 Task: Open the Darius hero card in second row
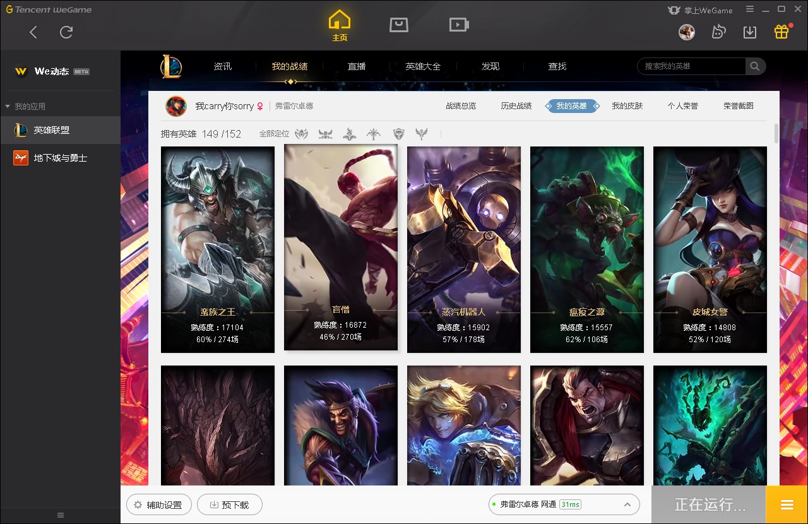click(x=587, y=426)
